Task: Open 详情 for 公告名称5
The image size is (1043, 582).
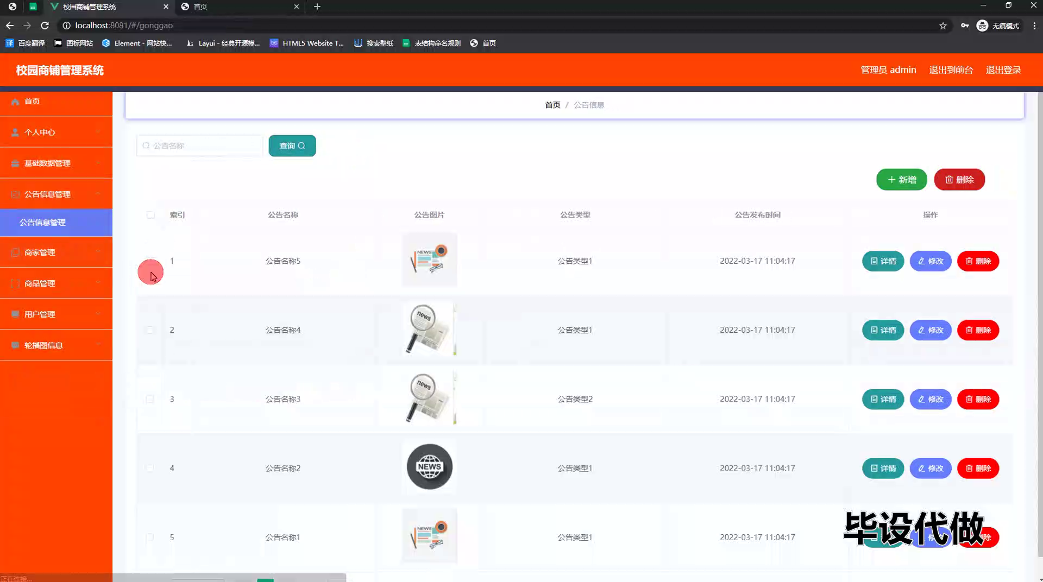Action: pyautogui.click(x=883, y=261)
